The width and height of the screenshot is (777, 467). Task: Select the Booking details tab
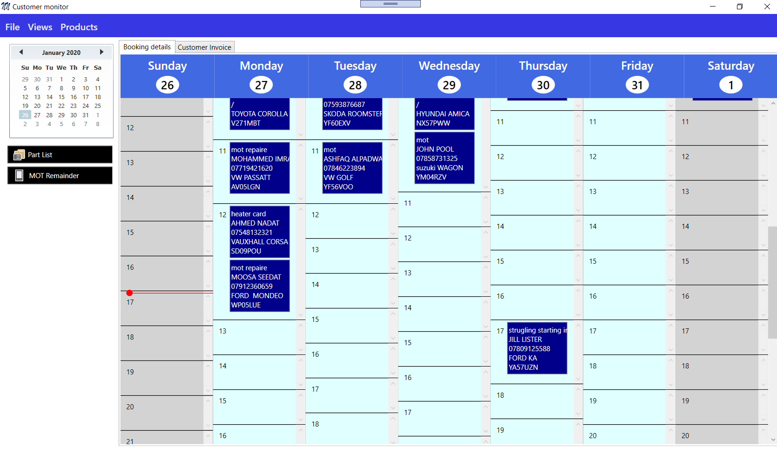pyautogui.click(x=147, y=47)
